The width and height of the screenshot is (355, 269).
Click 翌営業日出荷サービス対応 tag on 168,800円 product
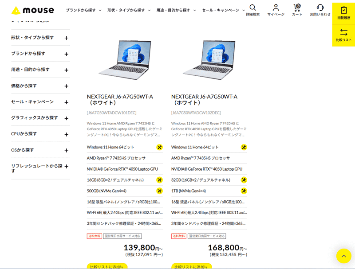pyautogui.click(x=207, y=236)
